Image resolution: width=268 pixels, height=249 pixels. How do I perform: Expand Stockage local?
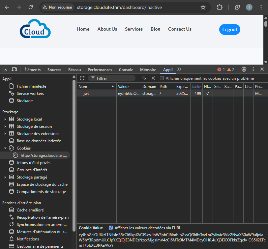[x=5, y=119]
